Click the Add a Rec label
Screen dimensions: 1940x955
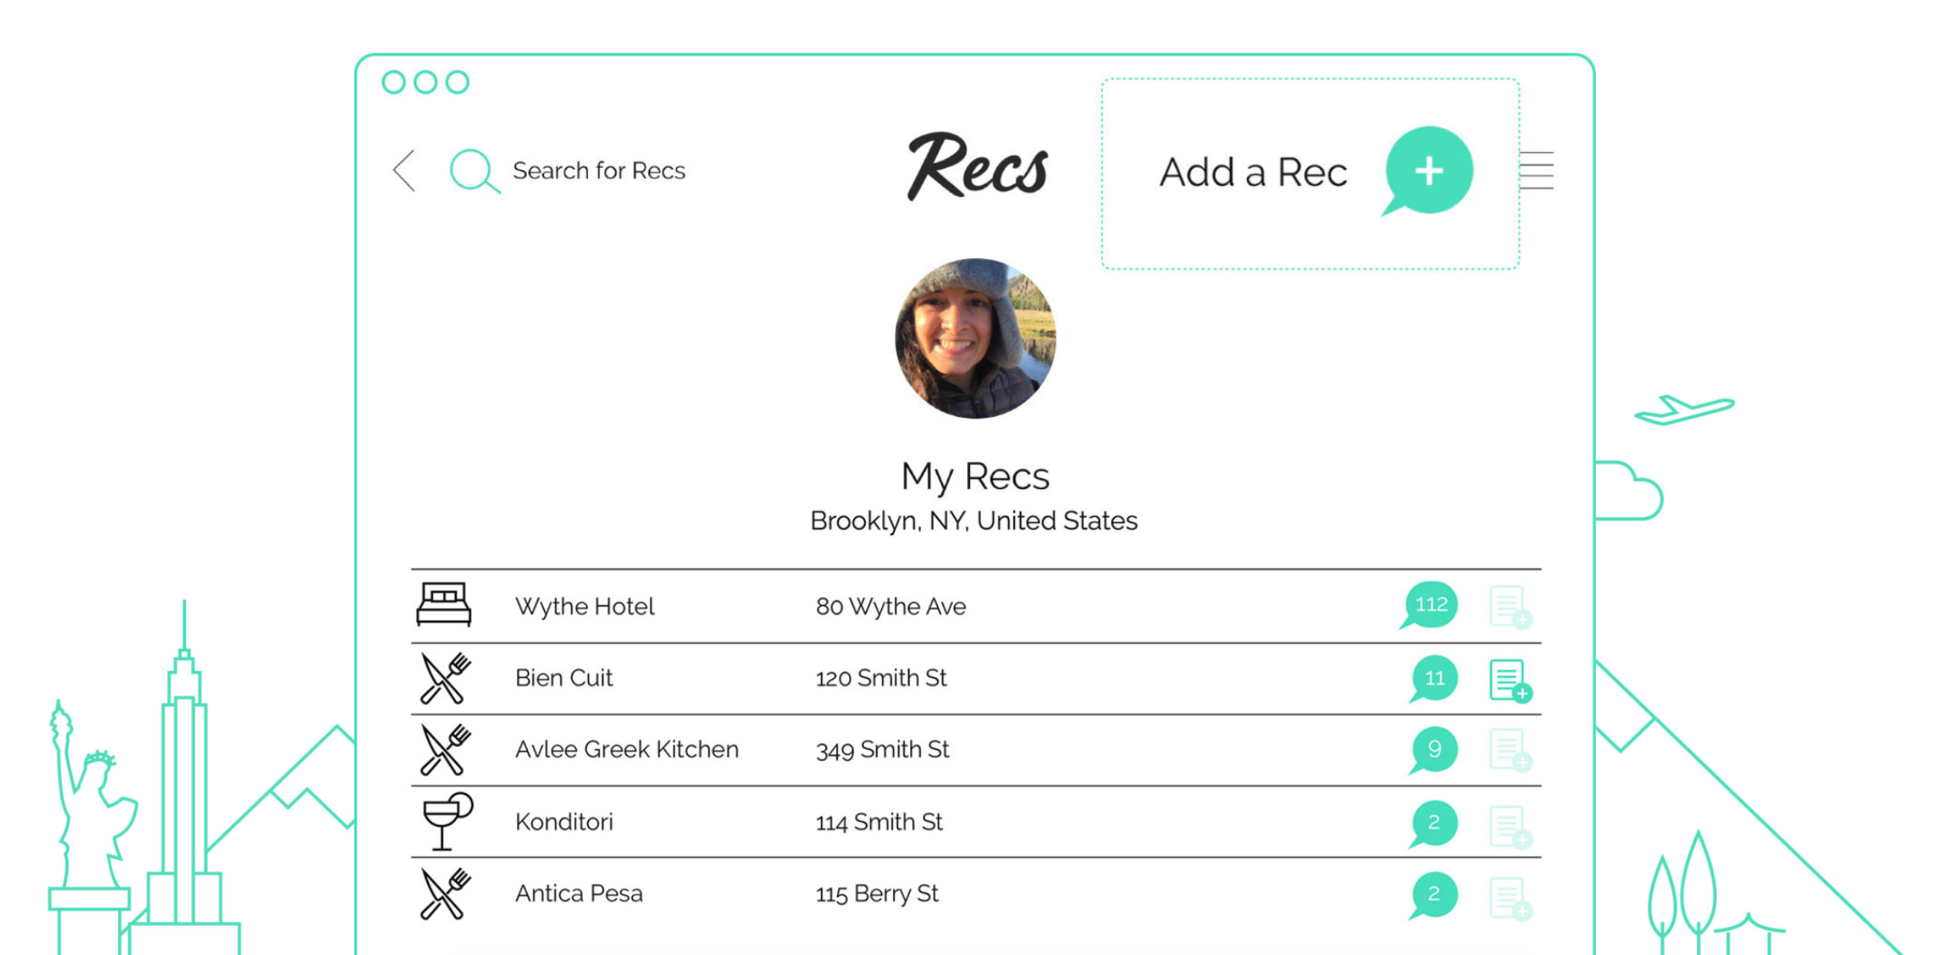1252,172
